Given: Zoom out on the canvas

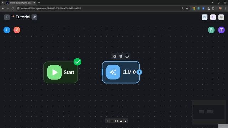Looking at the screenshot, I should point(112,121).
